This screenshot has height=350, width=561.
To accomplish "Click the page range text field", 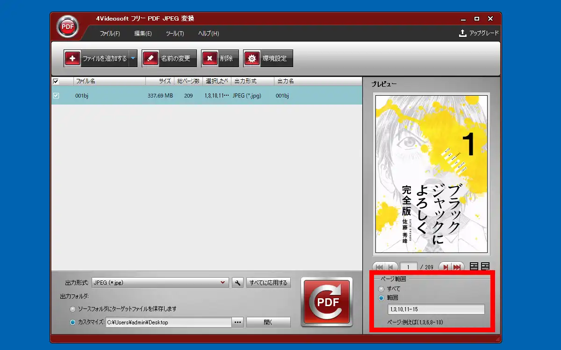I will 436,309.
